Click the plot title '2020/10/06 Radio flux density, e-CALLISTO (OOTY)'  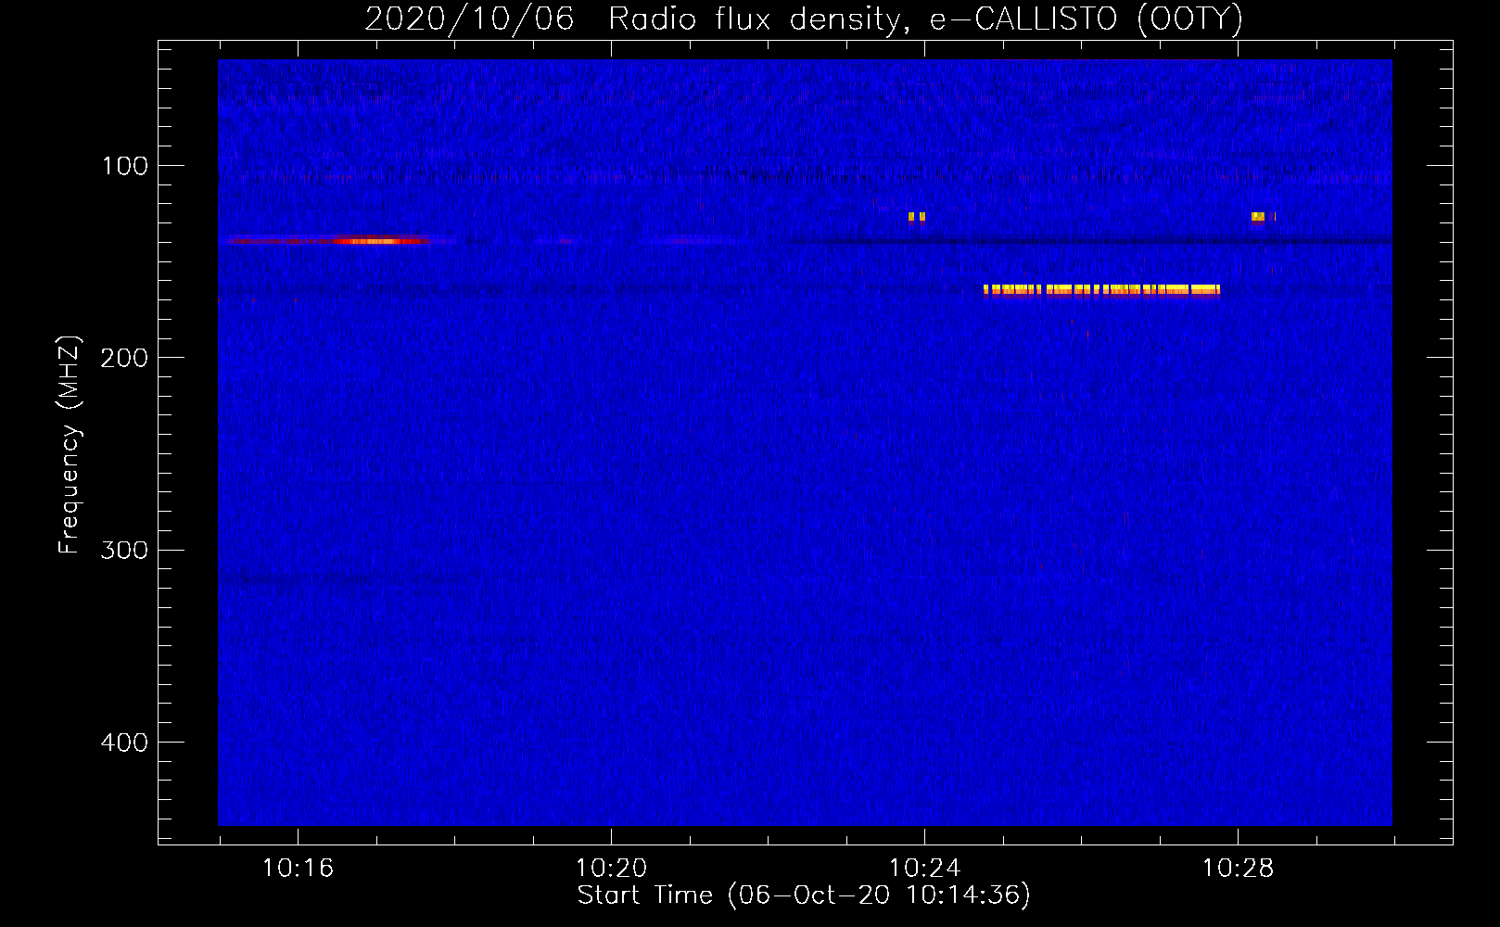(x=803, y=19)
